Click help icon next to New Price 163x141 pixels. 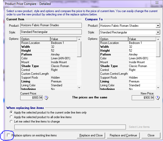click(x=158, y=98)
